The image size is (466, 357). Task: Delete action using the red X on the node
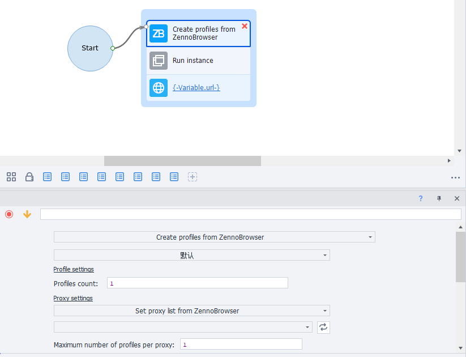(245, 26)
